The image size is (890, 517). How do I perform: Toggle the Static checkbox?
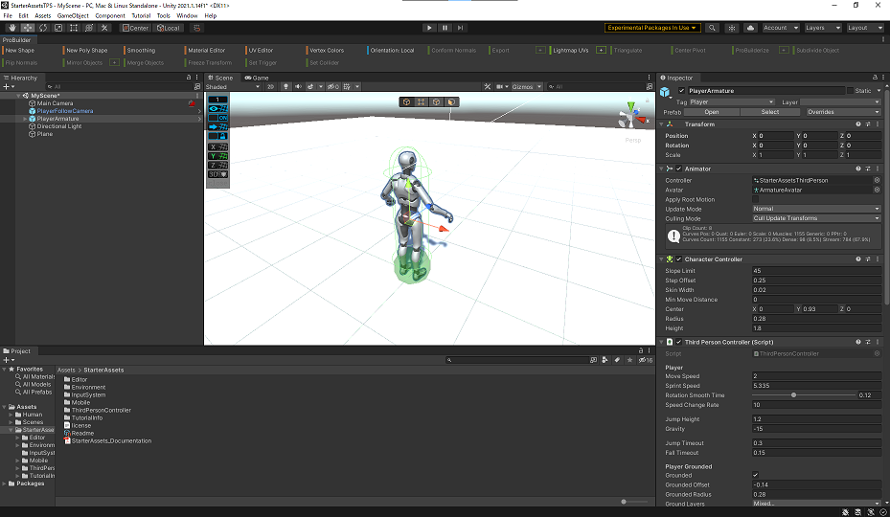pyautogui.click(x=850, y=91)
